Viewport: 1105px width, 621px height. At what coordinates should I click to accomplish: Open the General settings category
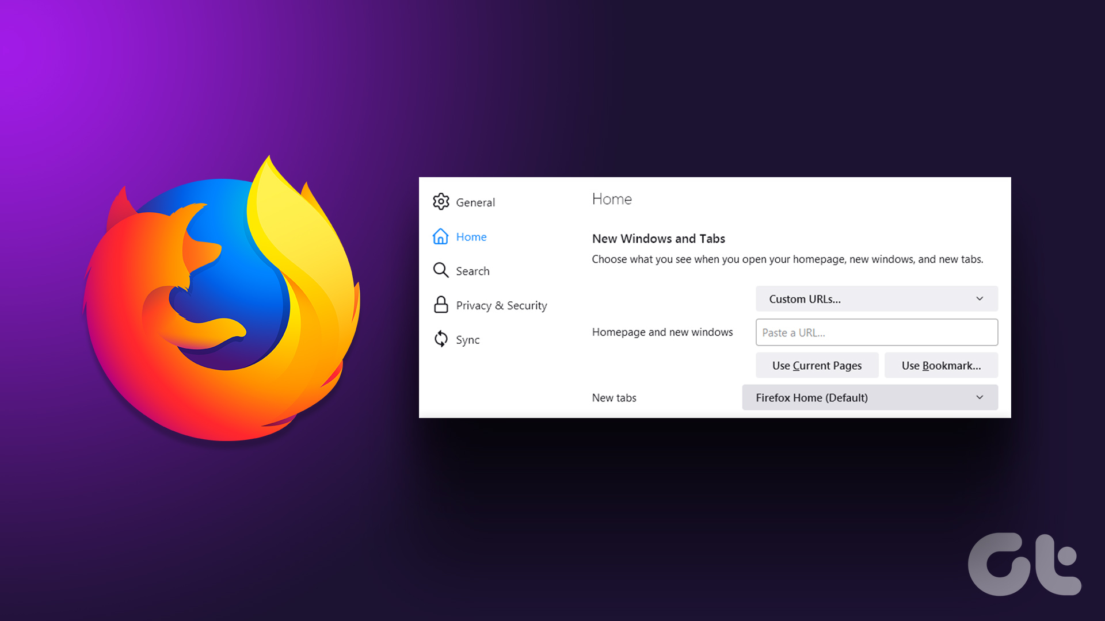[x=475, y=202]
